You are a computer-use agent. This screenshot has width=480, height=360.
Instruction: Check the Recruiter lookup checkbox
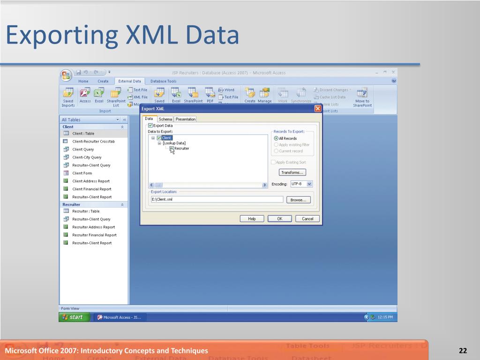click(x=172, y=148)
